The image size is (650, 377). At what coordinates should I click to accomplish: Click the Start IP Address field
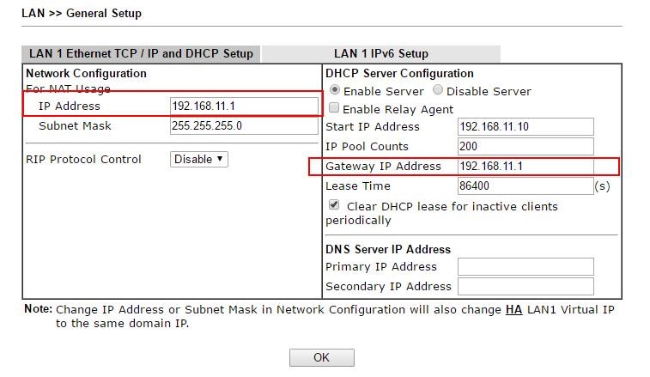(x=525, y=126)
